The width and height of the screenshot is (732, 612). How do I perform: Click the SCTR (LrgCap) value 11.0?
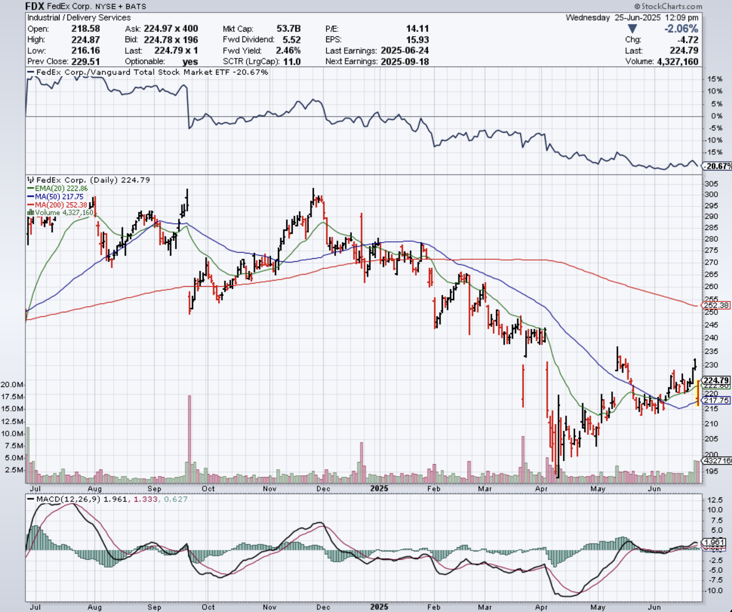point(292,62)
